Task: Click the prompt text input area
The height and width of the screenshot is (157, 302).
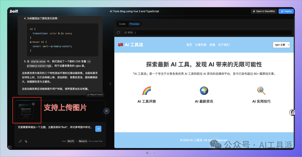Action: click(55, 127)
